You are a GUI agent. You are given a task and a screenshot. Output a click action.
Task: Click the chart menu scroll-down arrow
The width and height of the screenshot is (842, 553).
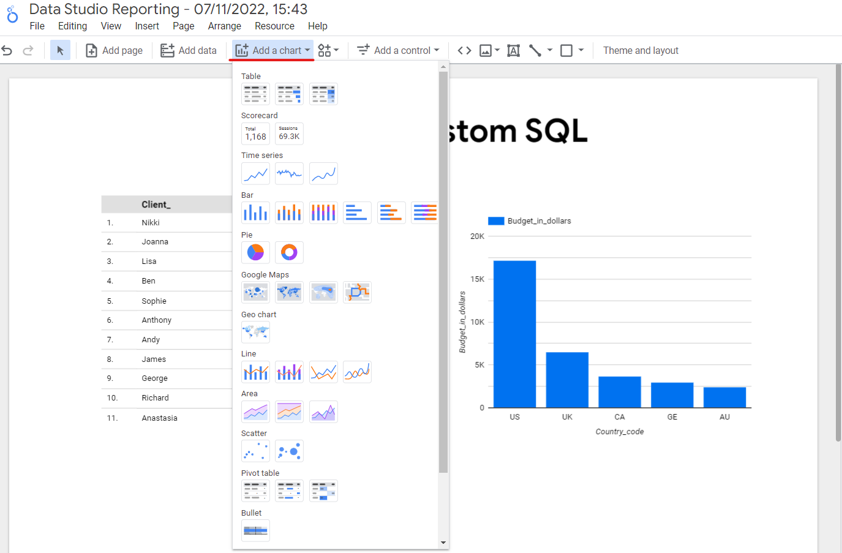coord(443,543)
